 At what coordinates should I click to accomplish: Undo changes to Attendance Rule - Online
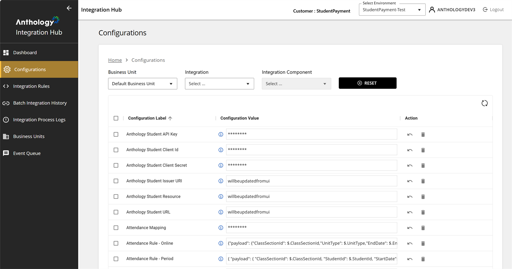coord(410,244)
